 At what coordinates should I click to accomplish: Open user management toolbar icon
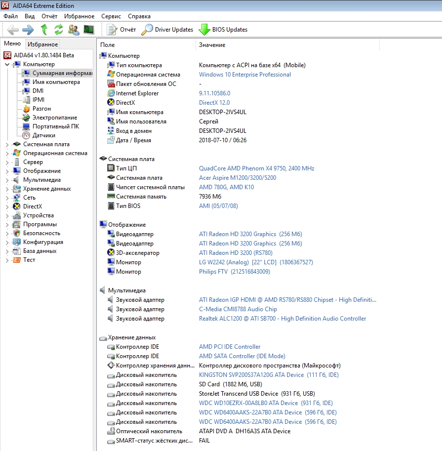[74, 30]
